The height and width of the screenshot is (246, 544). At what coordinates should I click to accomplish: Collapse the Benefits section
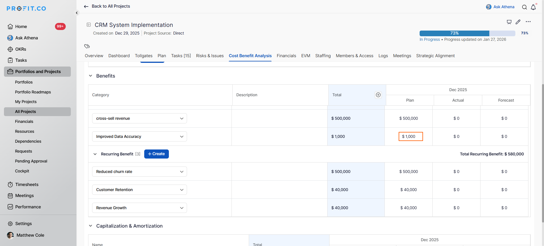(90, 76)
